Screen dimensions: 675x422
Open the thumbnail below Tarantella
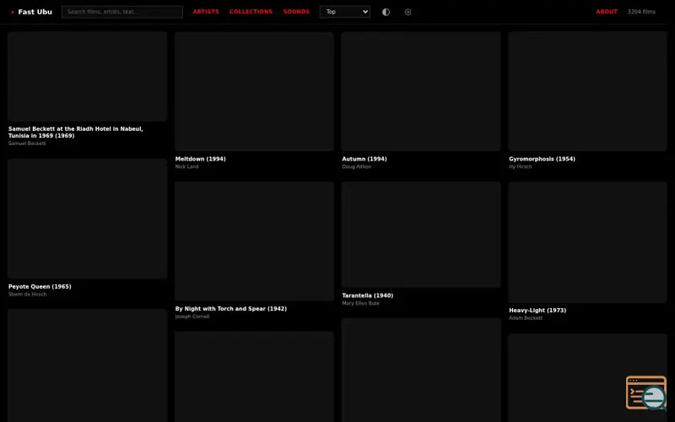[x=421, y=371]
